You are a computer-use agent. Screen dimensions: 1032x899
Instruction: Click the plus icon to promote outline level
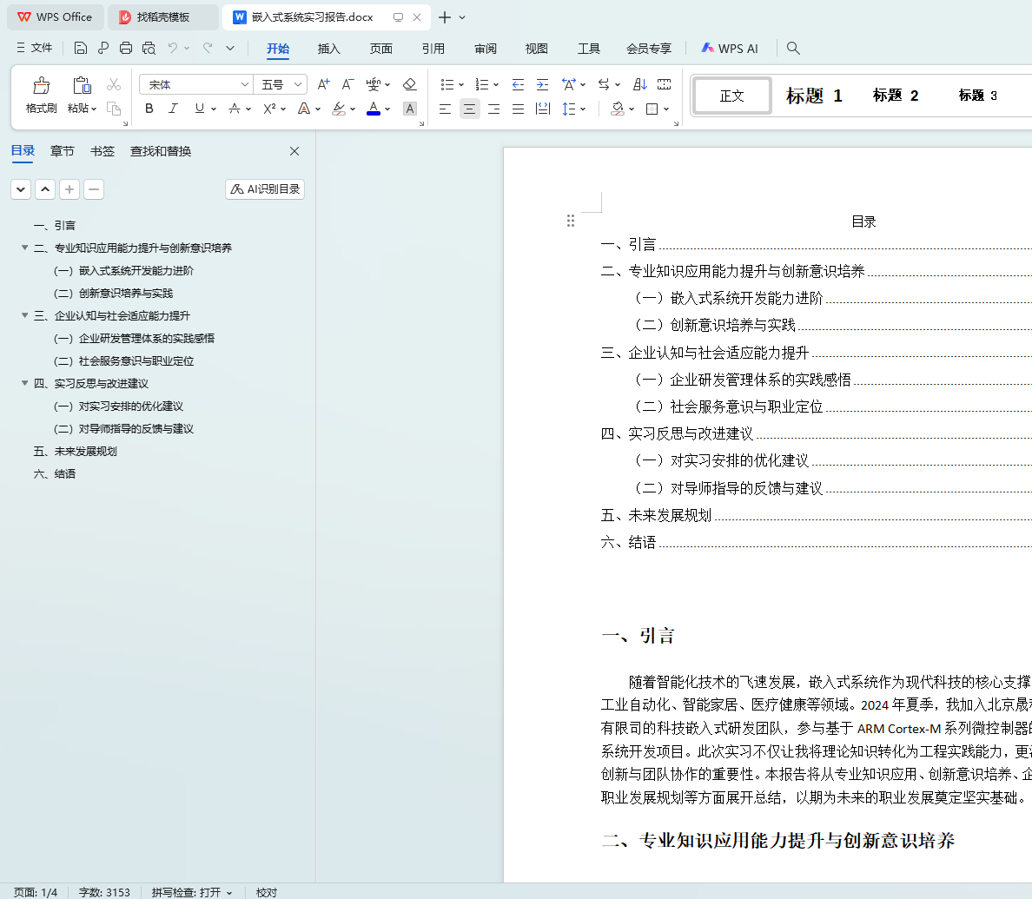(x=69, y=189)
